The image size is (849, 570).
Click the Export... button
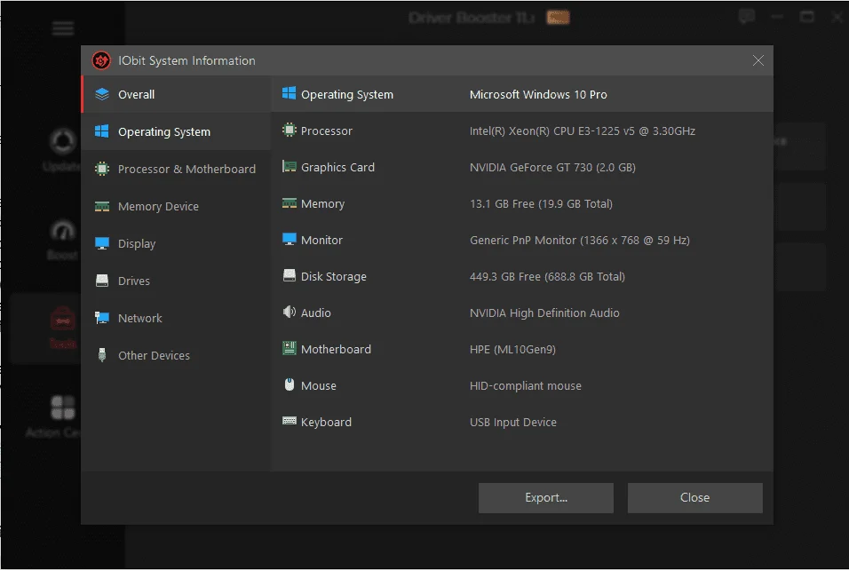546,497
